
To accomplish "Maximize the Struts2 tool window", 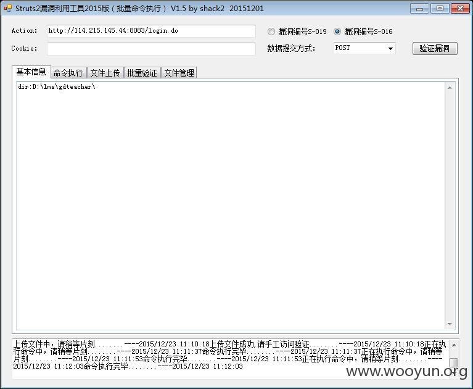I will tap(440, 8).
